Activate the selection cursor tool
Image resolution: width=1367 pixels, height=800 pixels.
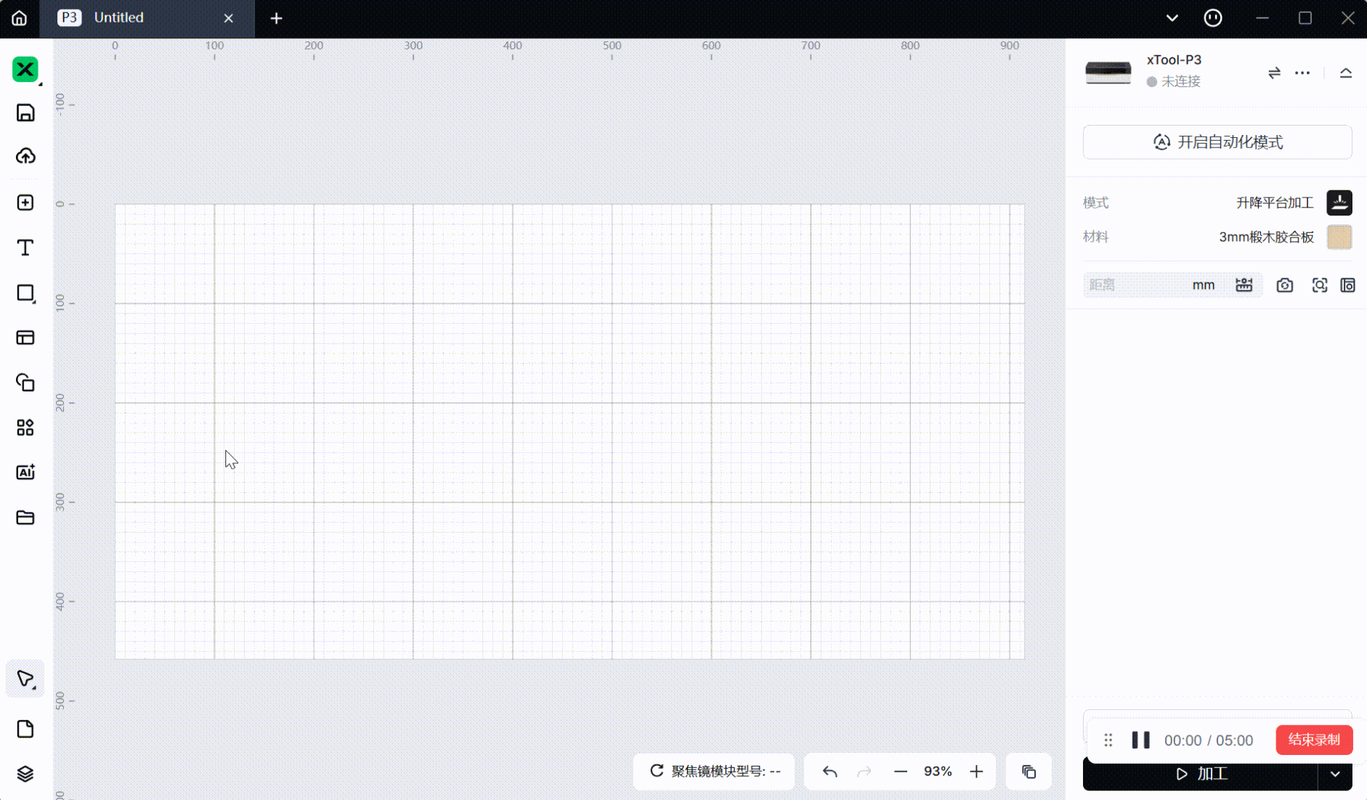tap(25, 678)
